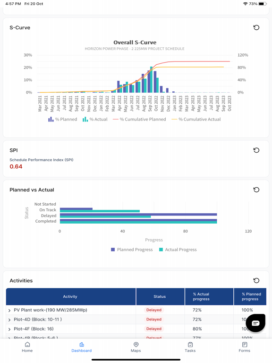Go to the Home tab
The width and height of the screenshot is (272, 363).
pyautogui.click(x=27, y=347)
